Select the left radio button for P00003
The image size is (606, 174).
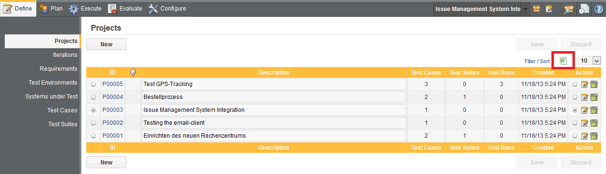click(93, 110)
